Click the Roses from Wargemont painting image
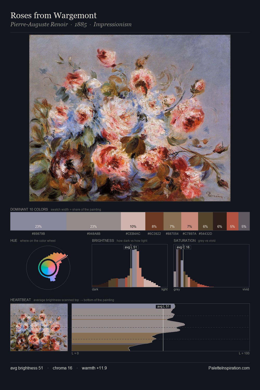 point(130,118)
